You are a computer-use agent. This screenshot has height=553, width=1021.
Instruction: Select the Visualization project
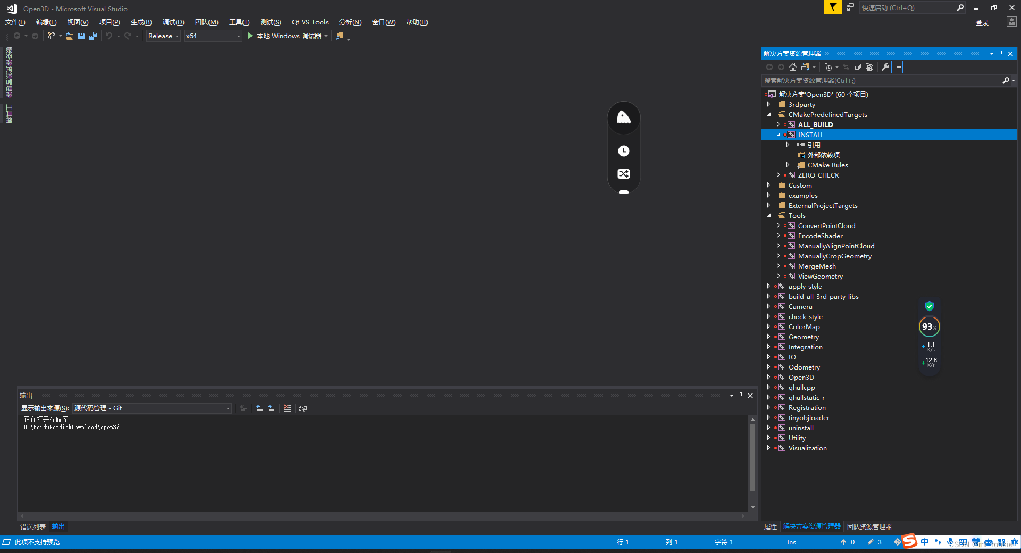coord(807,448)
